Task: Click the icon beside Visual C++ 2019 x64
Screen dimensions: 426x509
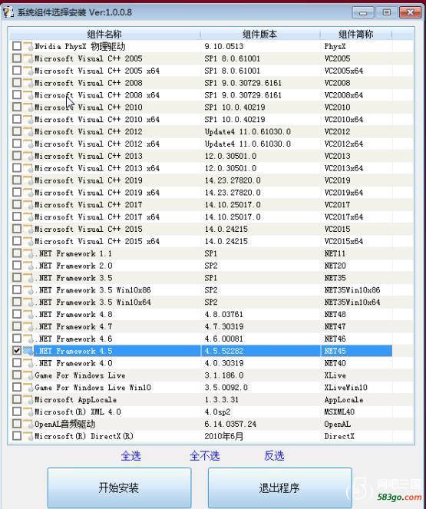Action: point(28,192)
